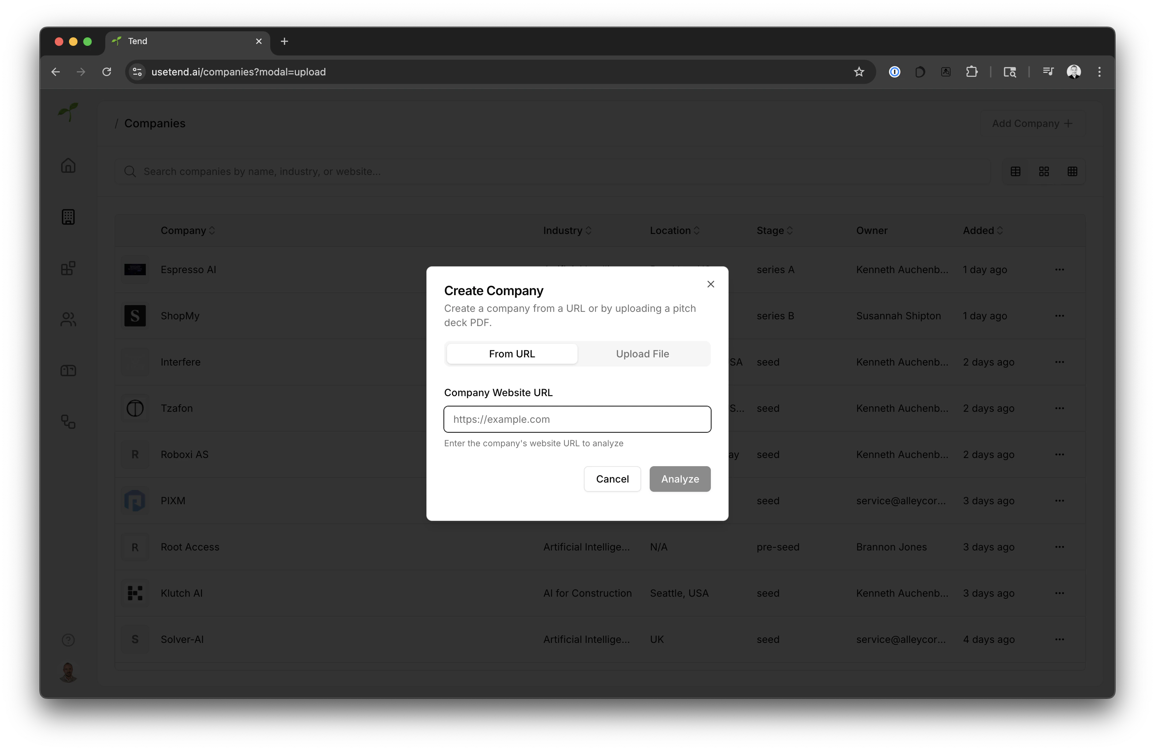Switch to card grid view layout
This screenshot has width=1155, height=751.
tap(1044, 171)
